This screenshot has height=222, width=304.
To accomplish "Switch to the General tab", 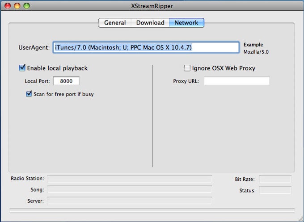I will tap(115, 23).
